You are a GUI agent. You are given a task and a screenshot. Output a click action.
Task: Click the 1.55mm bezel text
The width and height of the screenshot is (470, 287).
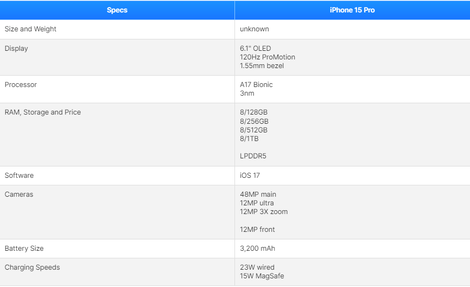pyautogui.click(x=261, y=66)
